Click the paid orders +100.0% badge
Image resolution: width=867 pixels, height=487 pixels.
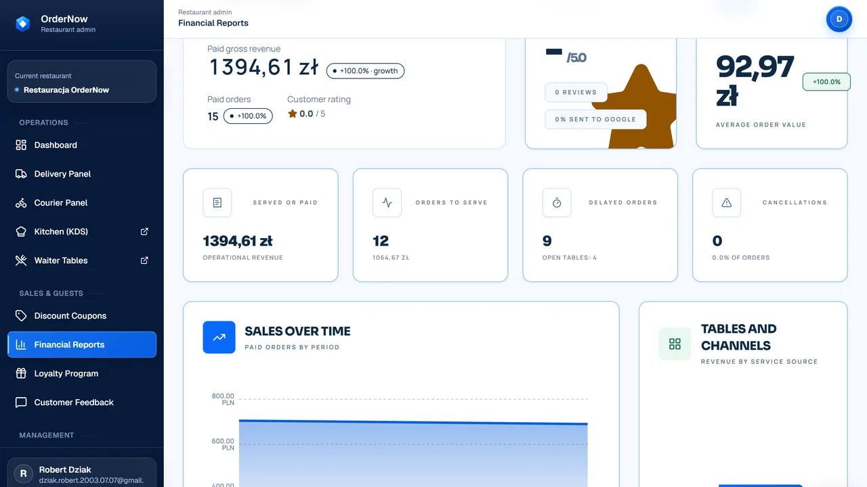248,116
